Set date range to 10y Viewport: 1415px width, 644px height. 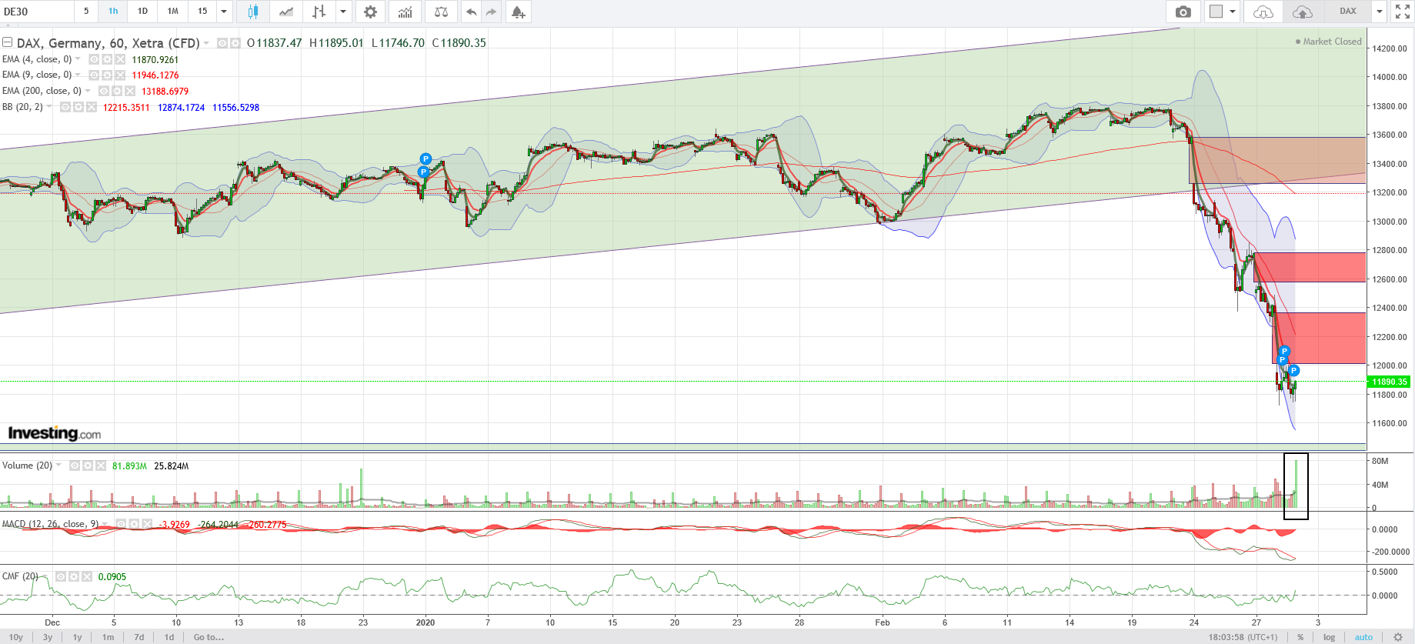coord(15,637)
